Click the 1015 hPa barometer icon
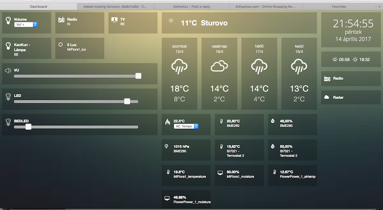This screenshot has width=383, height=210. [x=166, y=146]
